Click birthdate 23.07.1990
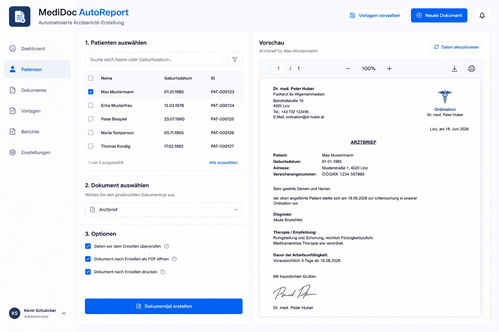This screenshot has width=499, height=332. pyautogui.click(x=174, y=119)
